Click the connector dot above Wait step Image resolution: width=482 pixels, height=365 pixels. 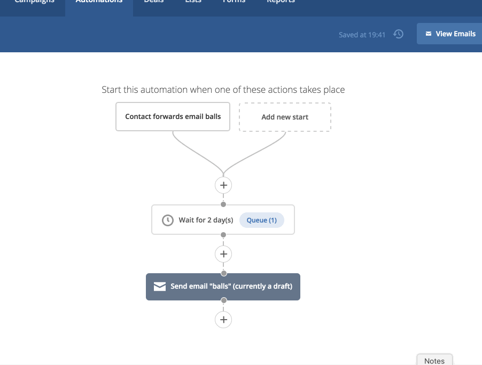coord(223,204)
